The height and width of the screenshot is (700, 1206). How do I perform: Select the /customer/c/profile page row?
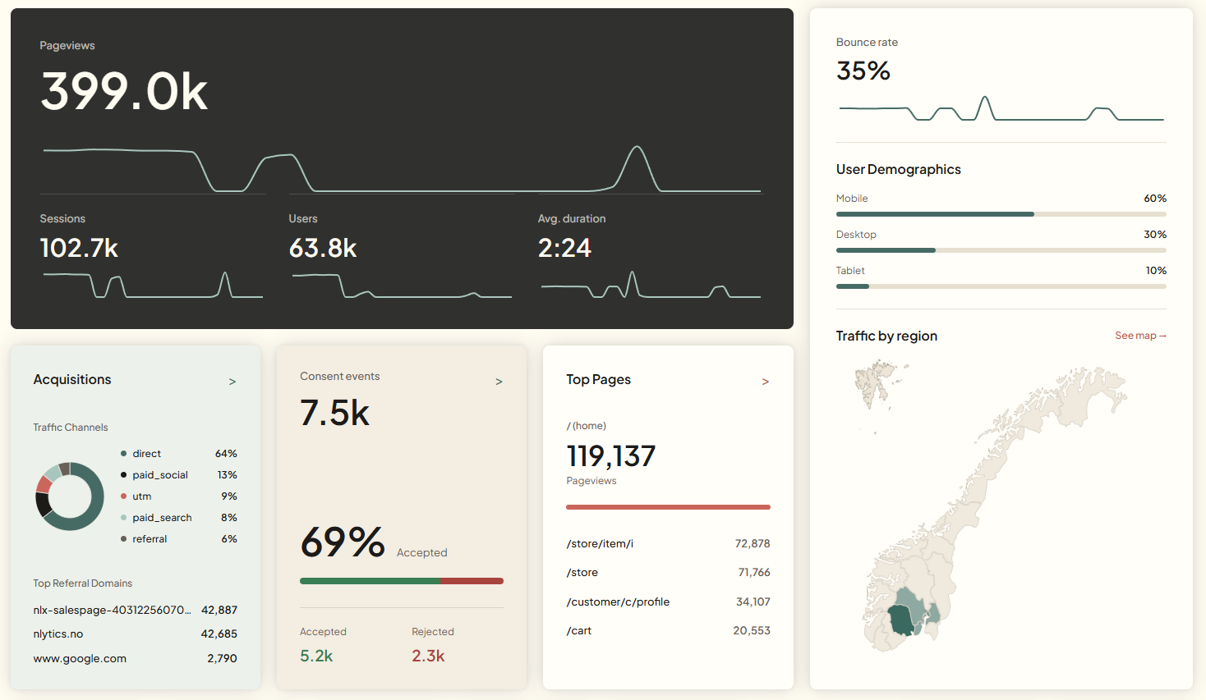[x=668, y=602]
